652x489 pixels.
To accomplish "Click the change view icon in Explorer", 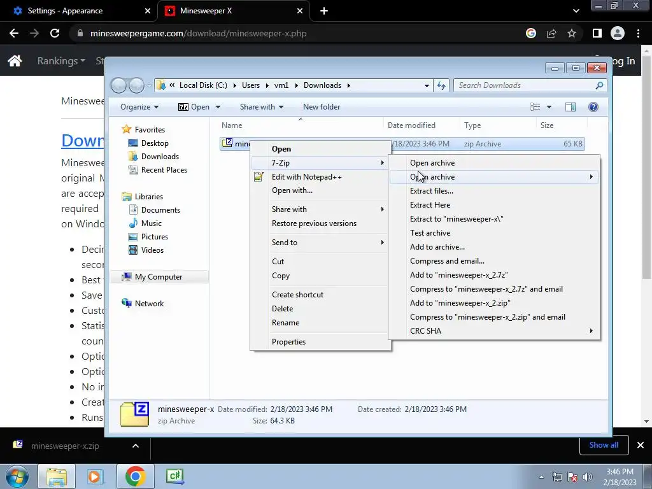I will click(x=535, y=107).
